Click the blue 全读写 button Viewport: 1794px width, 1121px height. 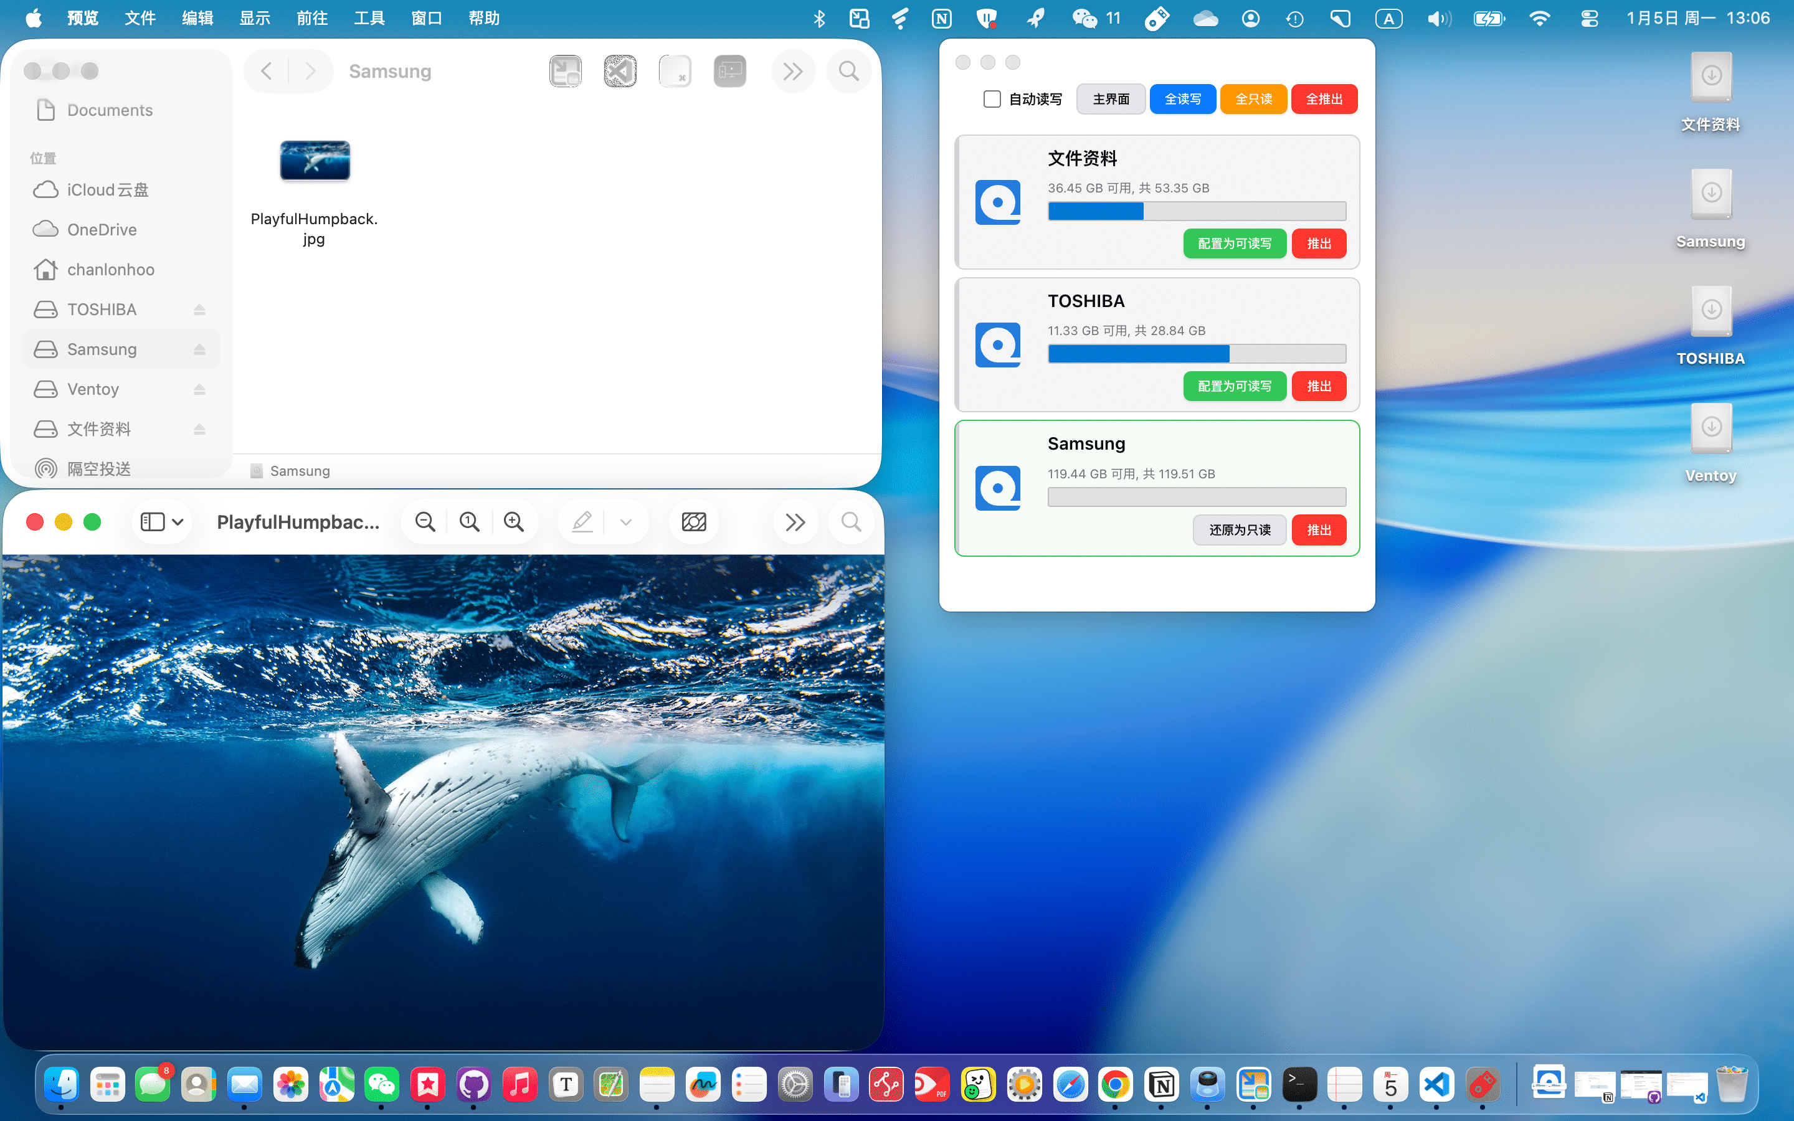(x=1182, y=98)
